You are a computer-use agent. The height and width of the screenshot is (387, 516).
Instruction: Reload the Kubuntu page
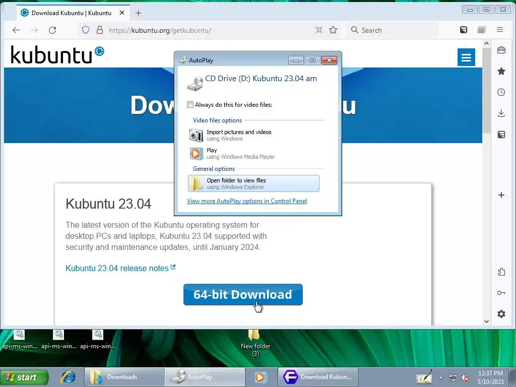pyautogui.click(x=52, y=30)
